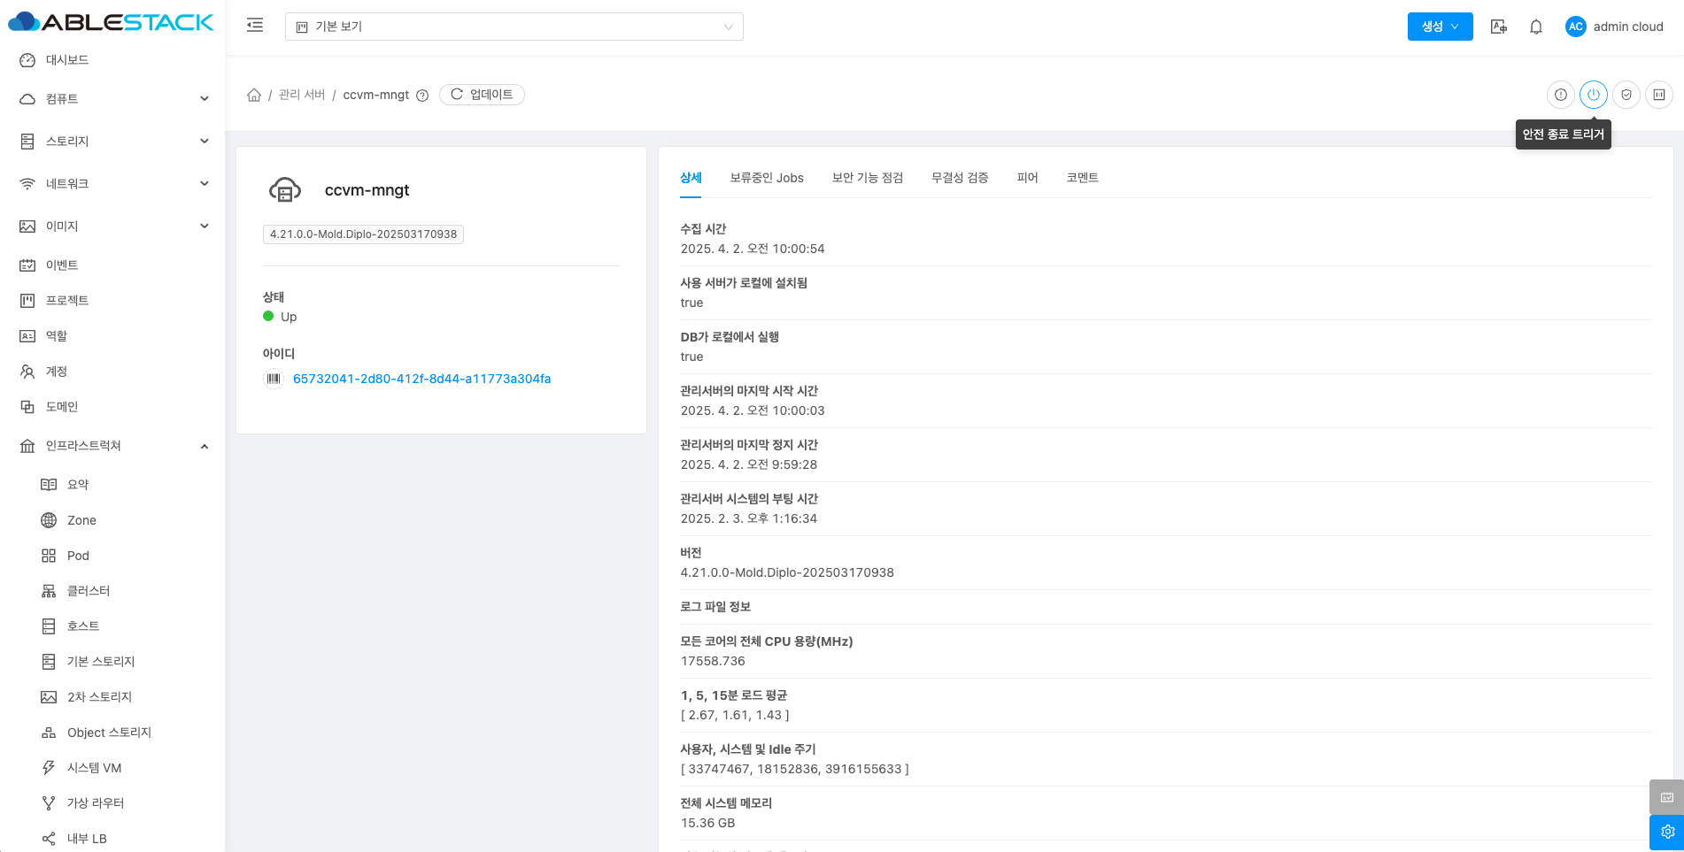This screenshot has width=1684, height=852.
Task: Click the shield check icon button
Action: coord(1626,95)
